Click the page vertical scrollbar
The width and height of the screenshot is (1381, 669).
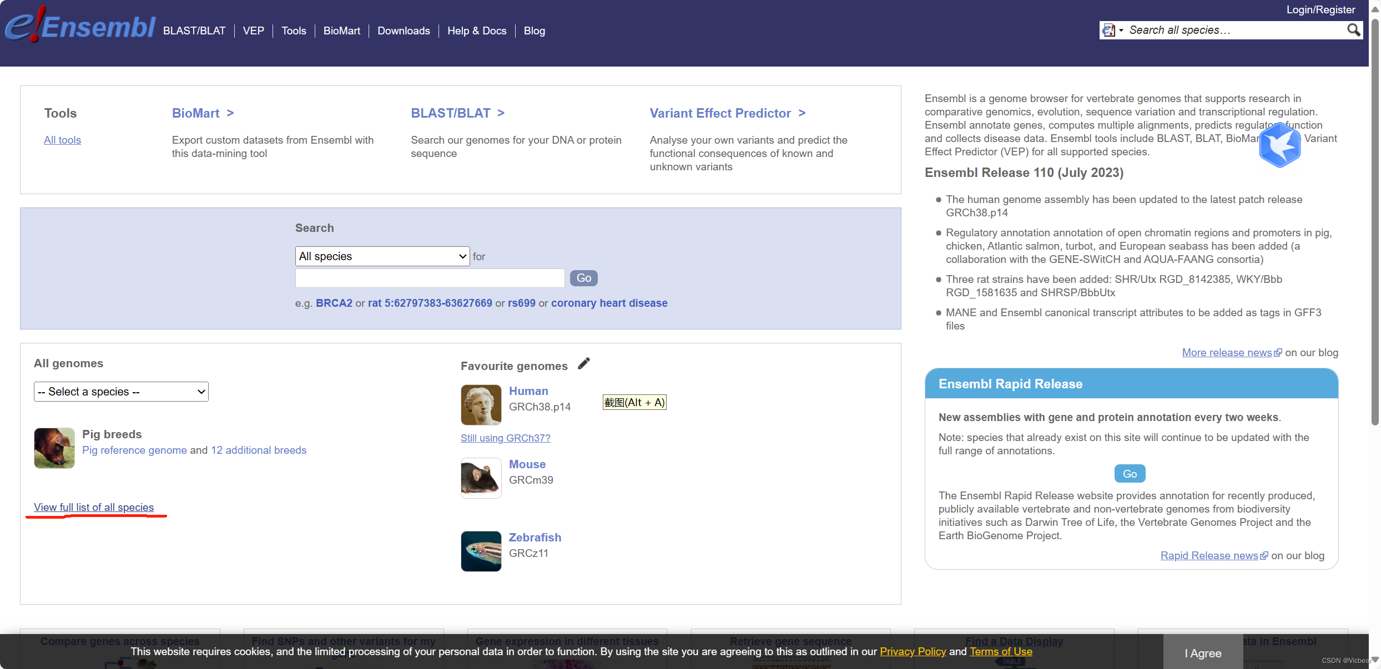[1375, 222]
